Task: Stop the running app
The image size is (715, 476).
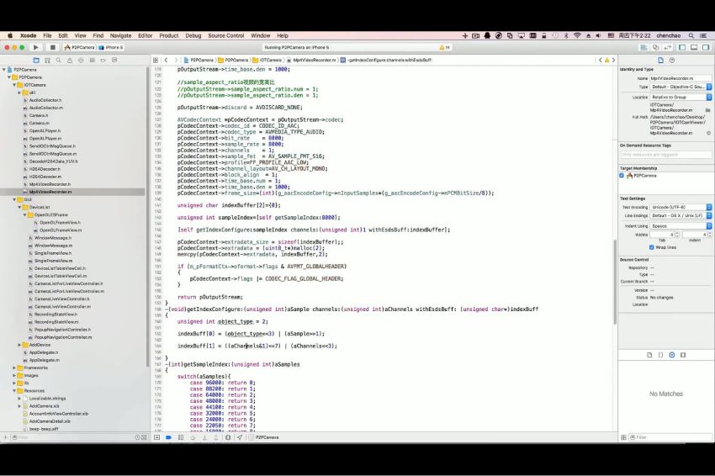Action: [52, 47]
